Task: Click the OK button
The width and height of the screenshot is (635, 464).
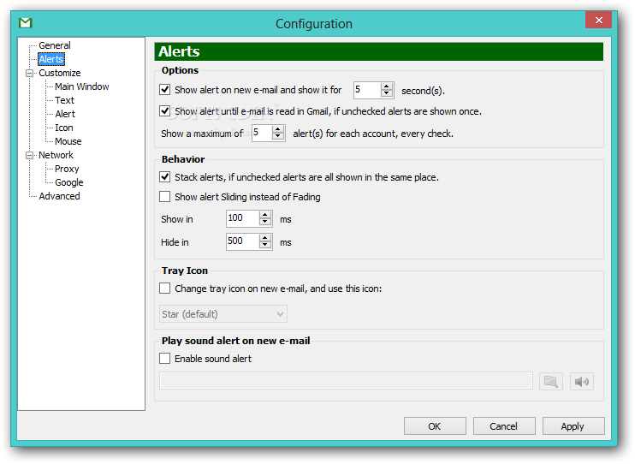Action: point(435,426)
